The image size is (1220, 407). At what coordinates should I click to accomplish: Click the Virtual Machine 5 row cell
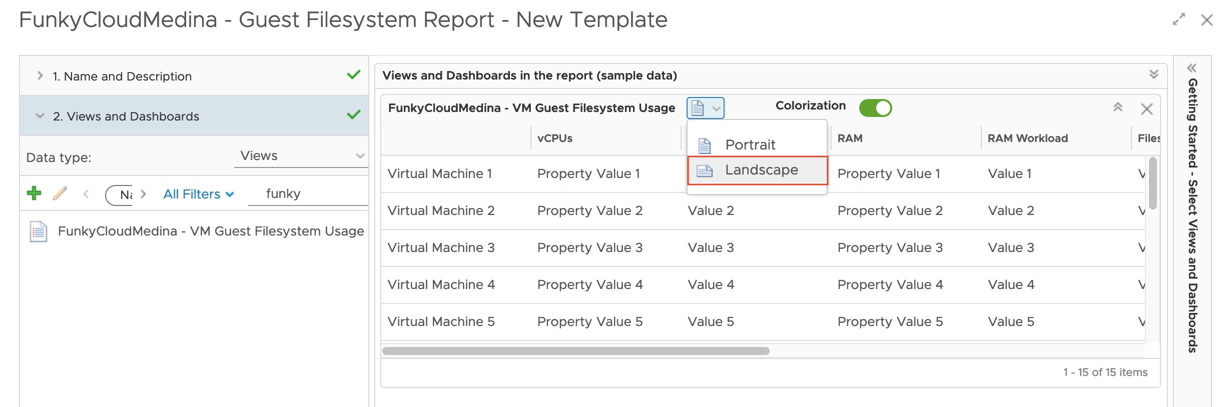pyautogui.click(x=441, y=322)
